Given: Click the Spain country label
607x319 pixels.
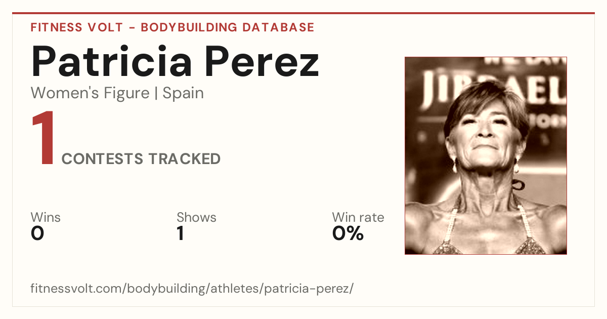Looking at the screenshot, I should coord(183,94).
